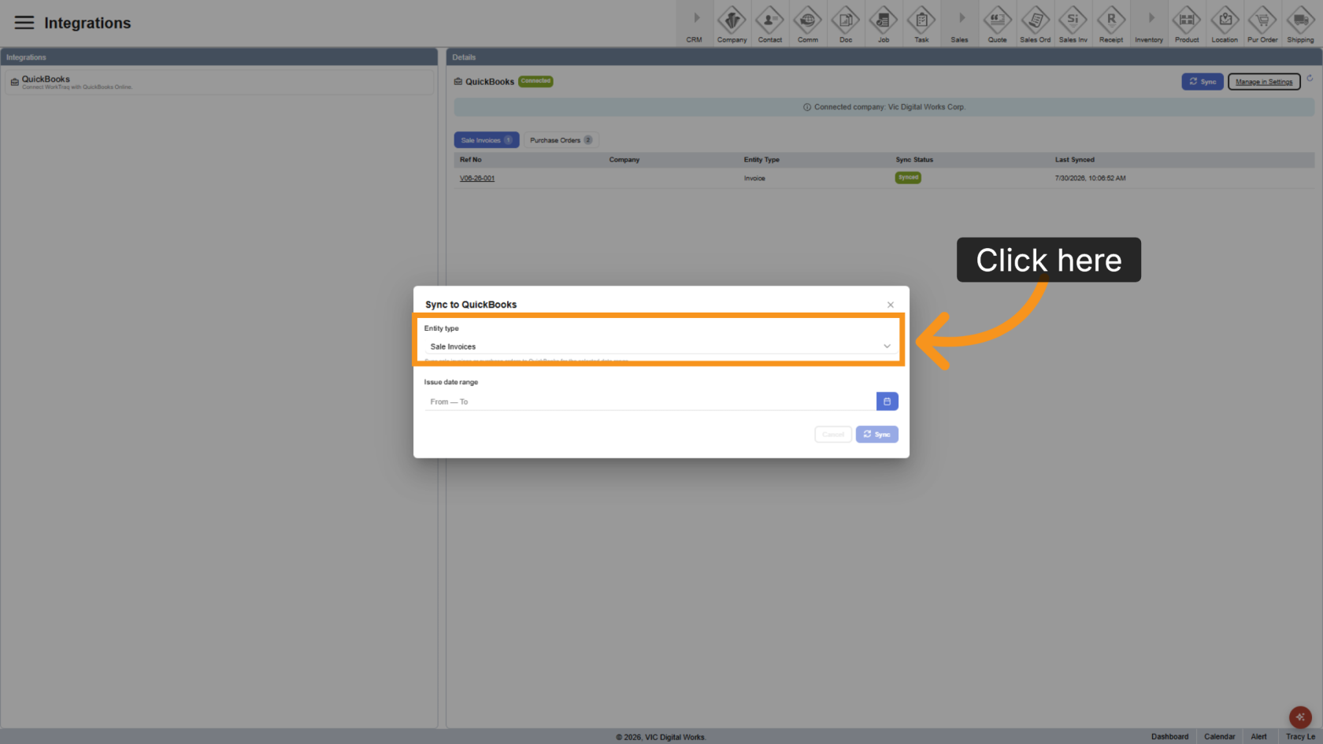Click the Connected company info banner
Viewport: 1323px width, 744px height.
point(884,107)
